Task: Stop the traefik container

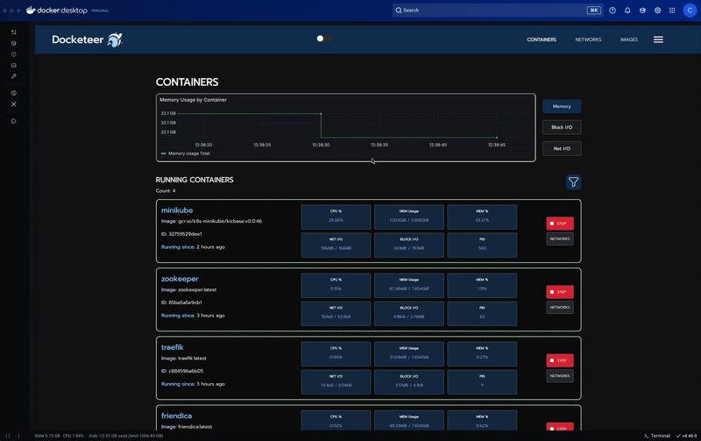Action: coord(560,360)
